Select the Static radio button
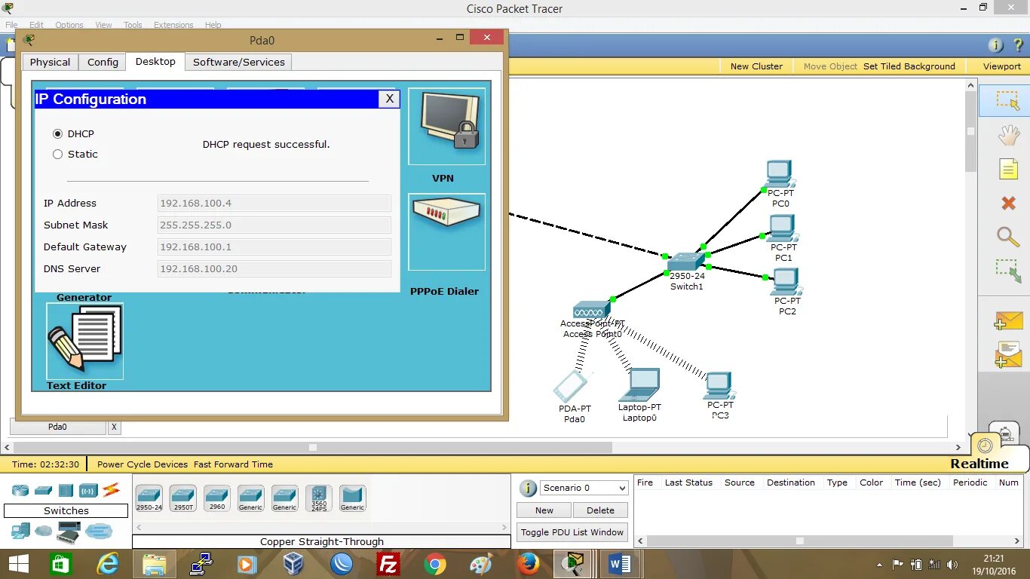The image size is (1030, 579). 57,154
